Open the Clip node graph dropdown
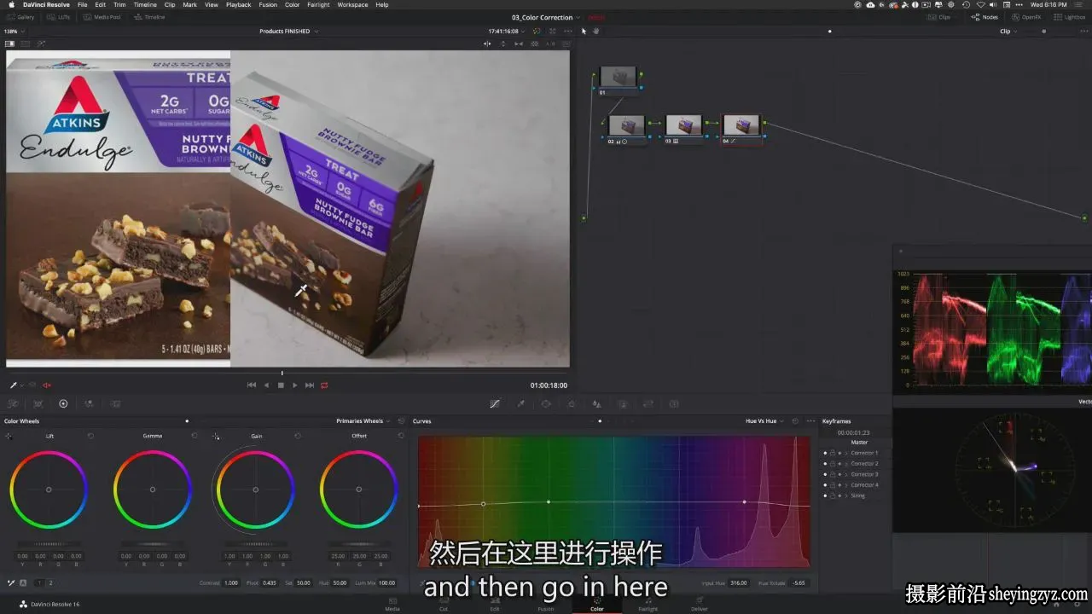This screenshot has height=614, width=1092. 1008,31
